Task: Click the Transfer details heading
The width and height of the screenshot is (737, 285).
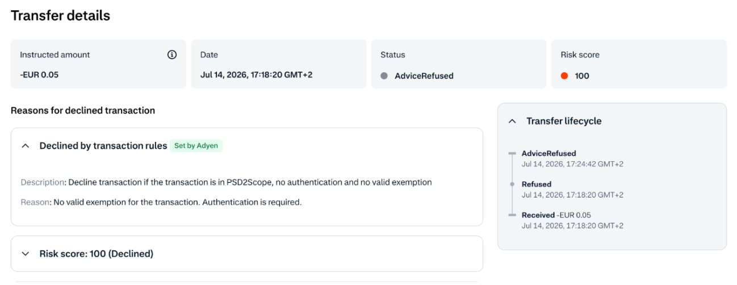Action: point(60,16)
